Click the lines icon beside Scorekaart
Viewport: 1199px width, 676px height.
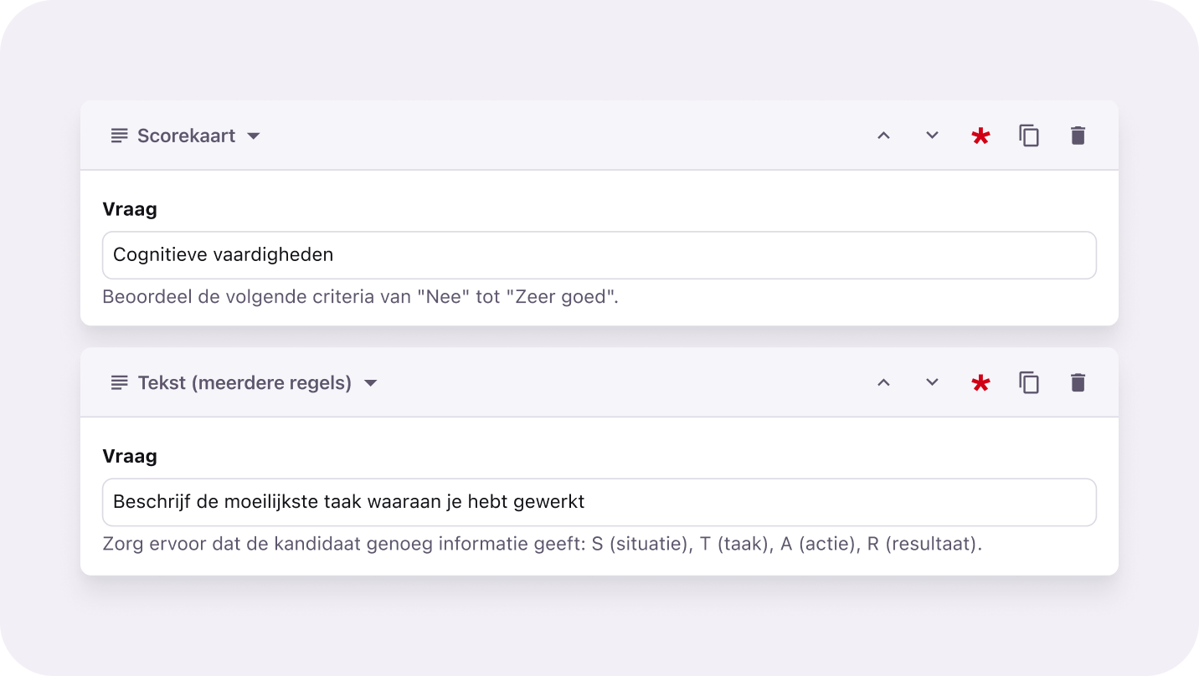(x=120, y=136)
